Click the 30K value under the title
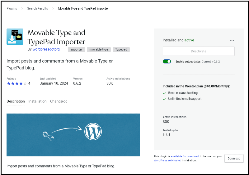The width and height of the screenshot is (249, 175). pos(110,83)
